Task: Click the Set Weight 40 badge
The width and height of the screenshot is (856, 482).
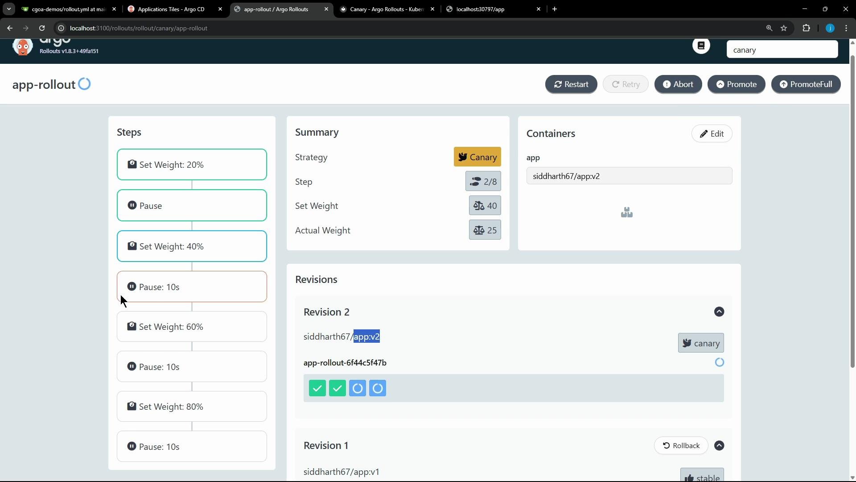Action: click(485, 206)
